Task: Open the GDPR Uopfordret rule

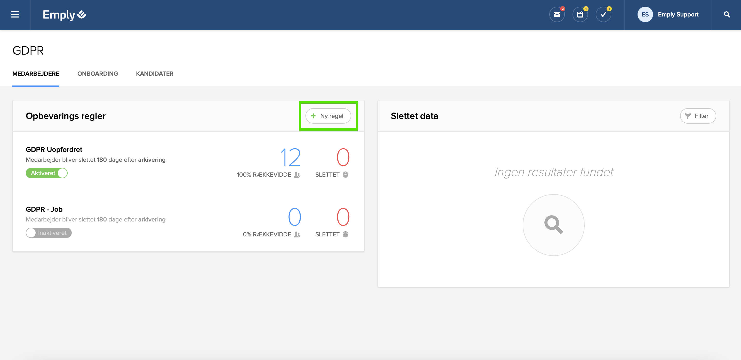Action: coord(54,150)
